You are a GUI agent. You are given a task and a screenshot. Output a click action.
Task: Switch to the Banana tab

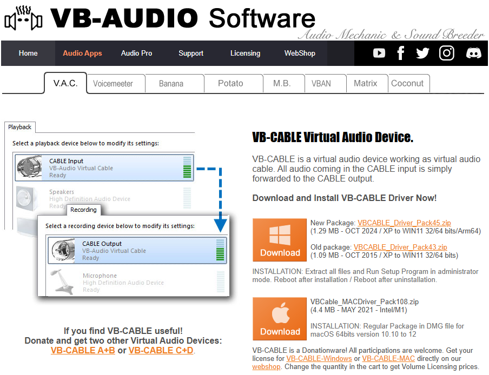(x=175, y=83)
